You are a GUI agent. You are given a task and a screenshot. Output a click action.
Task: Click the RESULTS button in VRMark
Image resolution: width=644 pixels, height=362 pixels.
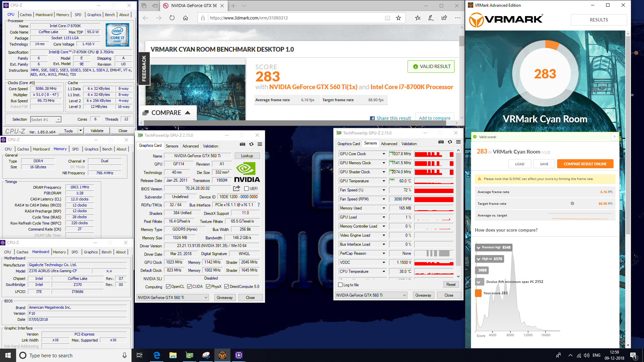pos(599,20)
